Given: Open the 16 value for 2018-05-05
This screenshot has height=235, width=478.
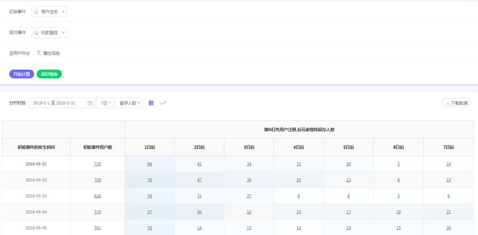Looking at the screenshot, I should click(x=199, y=228).
